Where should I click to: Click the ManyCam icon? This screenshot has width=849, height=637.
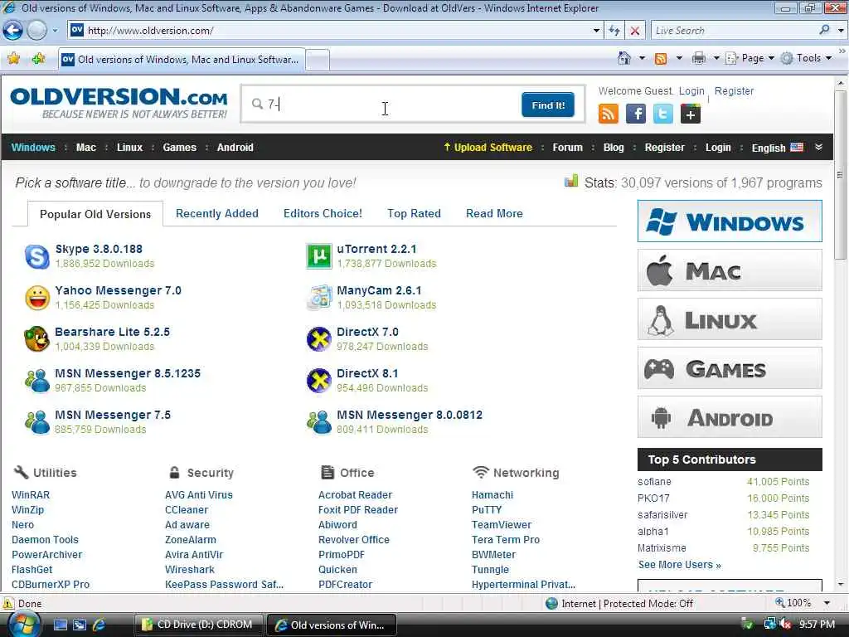point(319,298)
